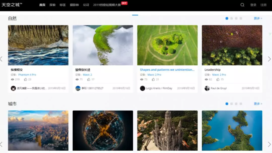
Task: Click the eye views icon beside 71 views
Action: pyautogui.click(x=77, y=80)
